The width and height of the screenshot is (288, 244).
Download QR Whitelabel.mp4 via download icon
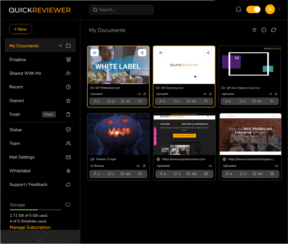pyautogui.click(x=144, y=94)
